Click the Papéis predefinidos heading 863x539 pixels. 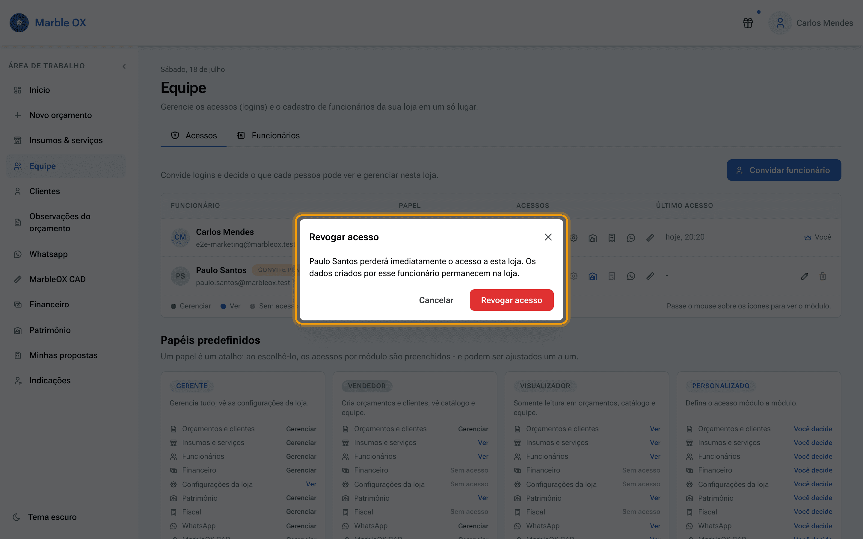tap(210, 340)
